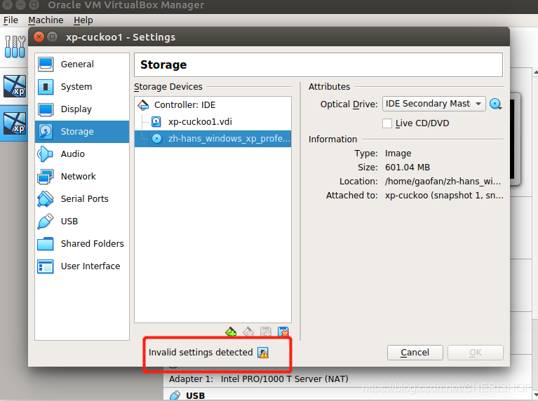
Task: Open the General settings category
Action: tap(82, 64)
